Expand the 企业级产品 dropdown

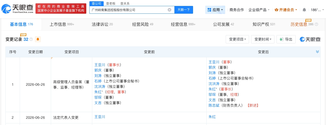pyautogui.click(x=259, y=10)
